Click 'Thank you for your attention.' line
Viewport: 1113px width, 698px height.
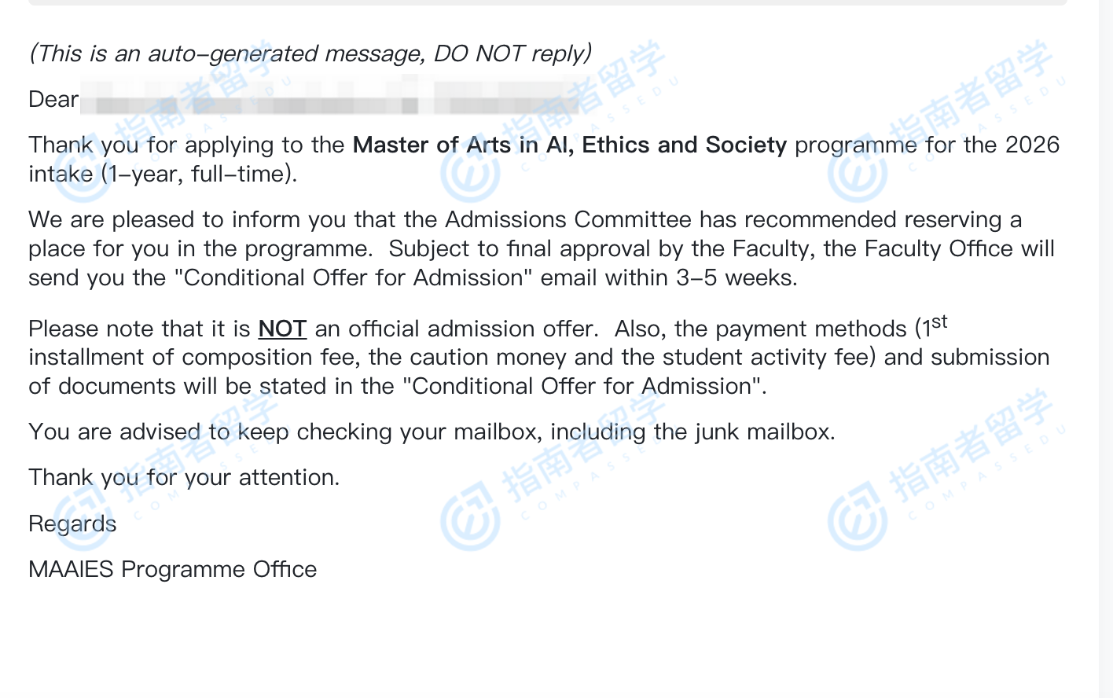184,478
